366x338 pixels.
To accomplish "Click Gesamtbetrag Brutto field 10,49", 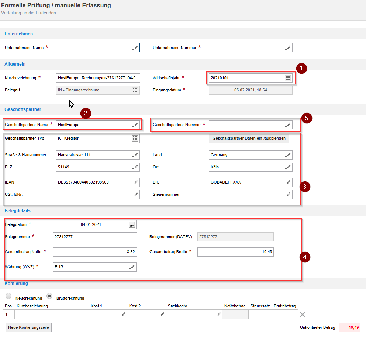I will click(235, 252).
